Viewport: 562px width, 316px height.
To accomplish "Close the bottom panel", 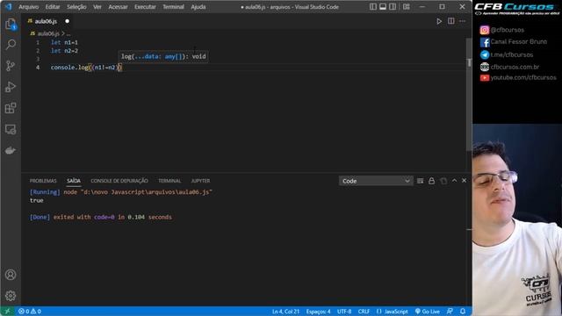I will 465,181.
